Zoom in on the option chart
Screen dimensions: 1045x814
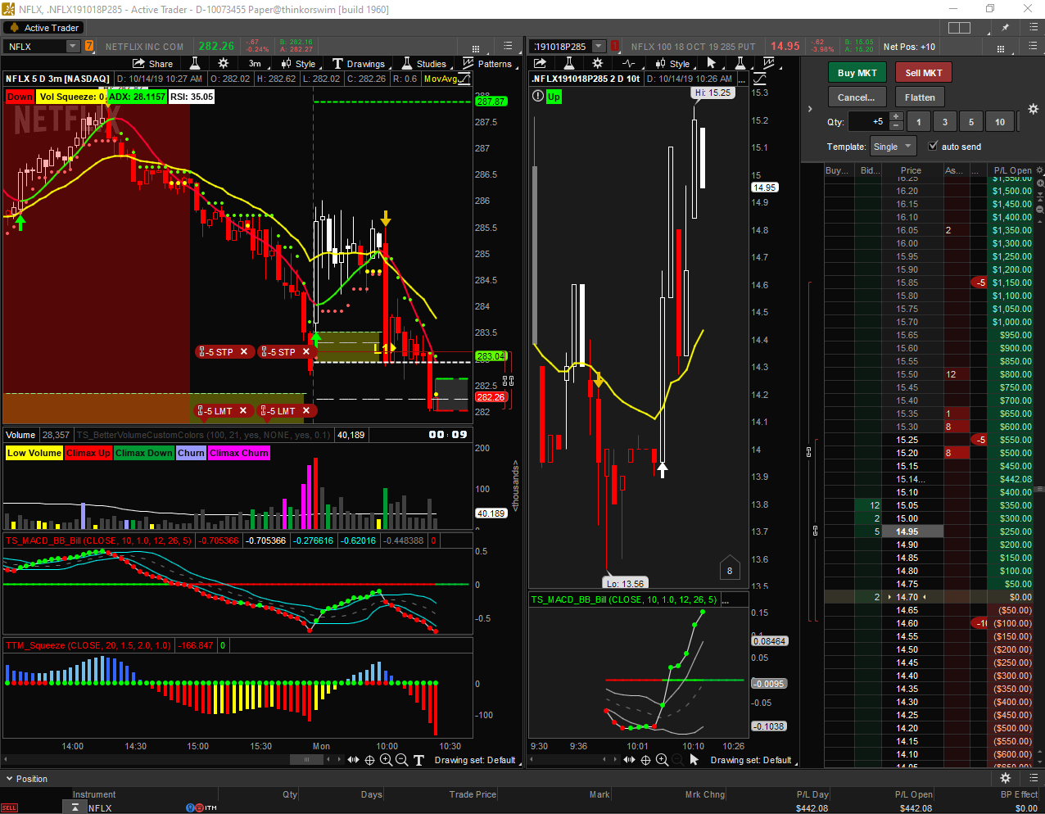point(662,760)
